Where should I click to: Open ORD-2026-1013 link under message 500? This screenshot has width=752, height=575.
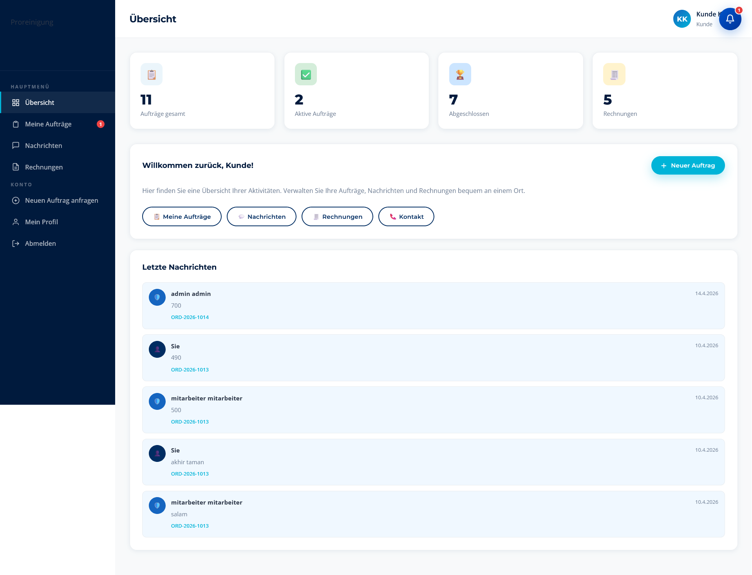190,422
